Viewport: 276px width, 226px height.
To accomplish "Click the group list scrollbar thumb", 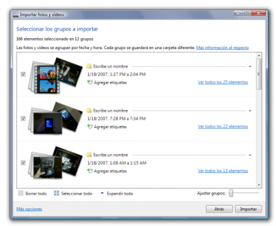I will click(x=259, y=74).
